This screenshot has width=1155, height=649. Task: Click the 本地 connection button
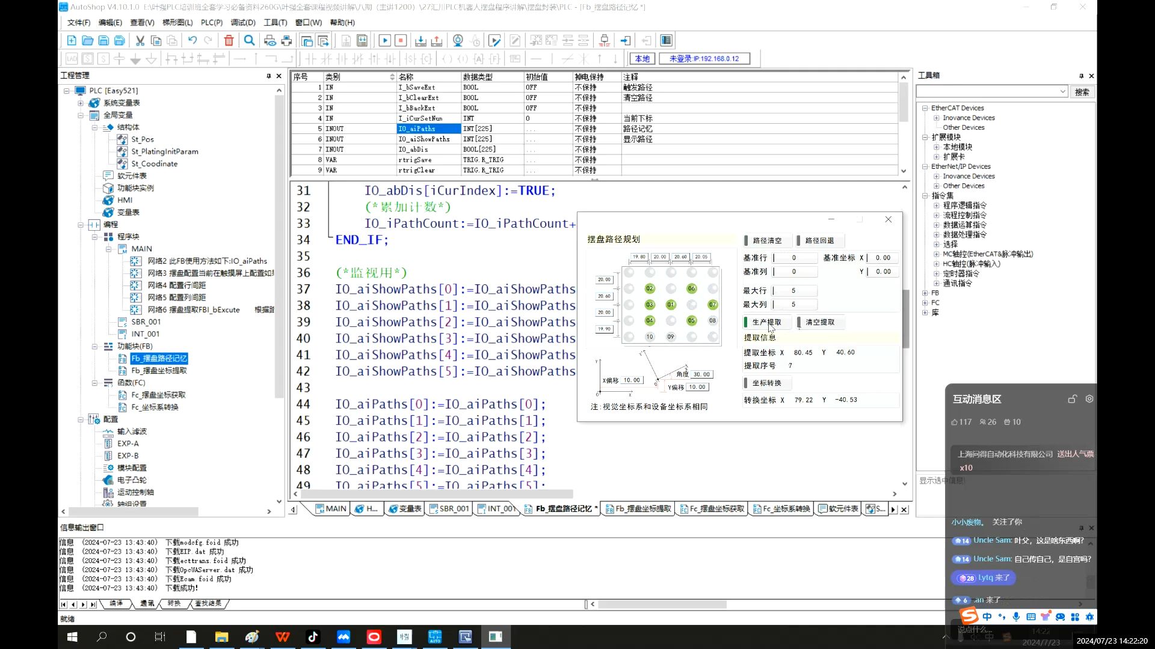pyautogui.click(x=642, y=59)
